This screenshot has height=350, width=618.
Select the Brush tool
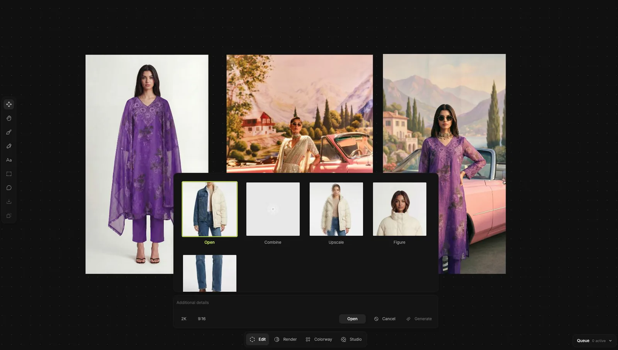[9, 132]
